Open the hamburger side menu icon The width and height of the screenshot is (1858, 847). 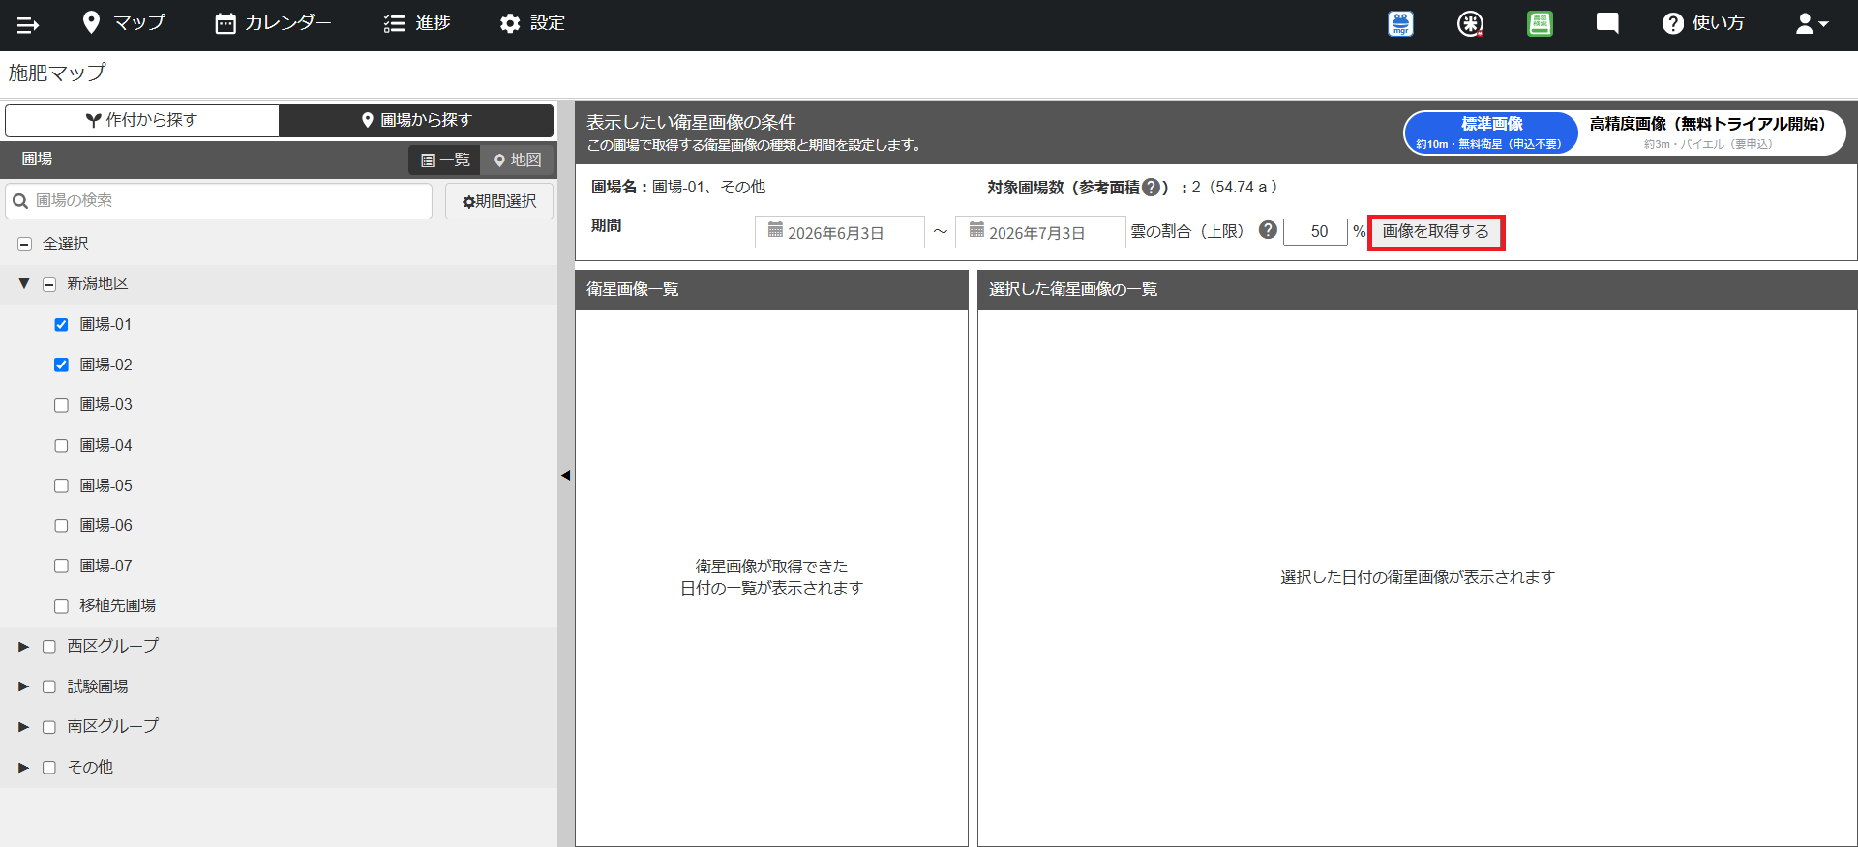(27, 24)
